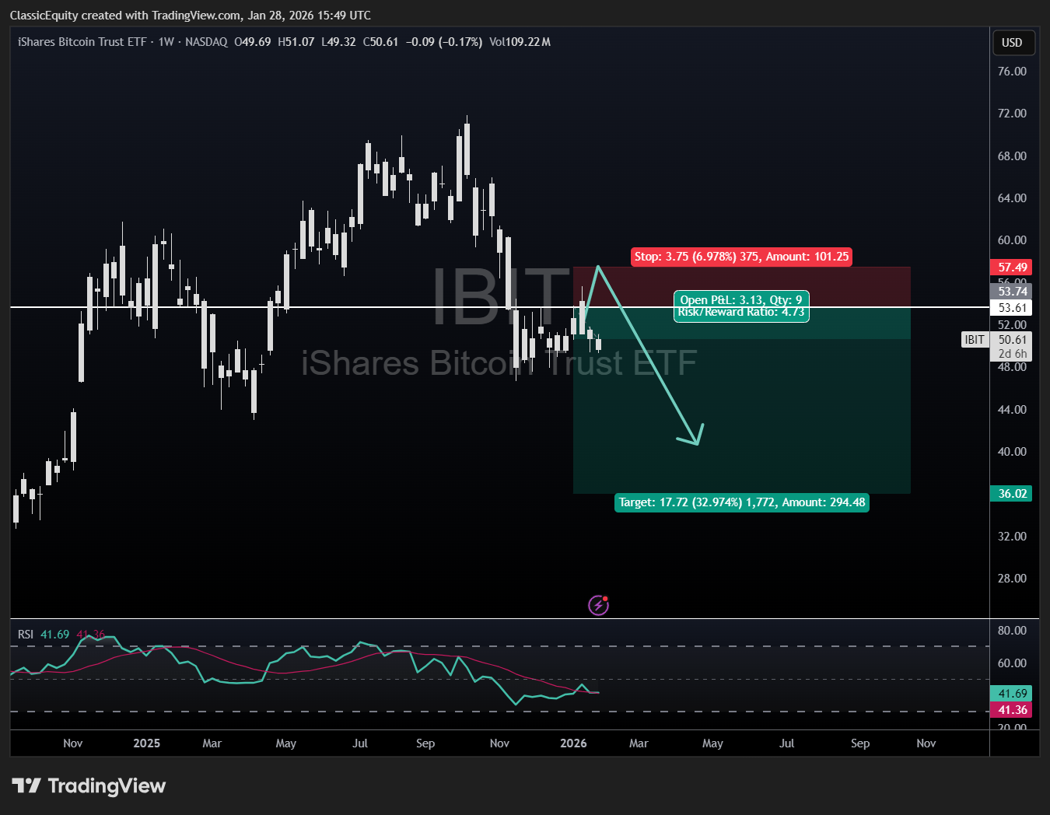
Task: Click the IBIT symbol tag on price axis
Action: pyautogui.click(x=975, y=340)
